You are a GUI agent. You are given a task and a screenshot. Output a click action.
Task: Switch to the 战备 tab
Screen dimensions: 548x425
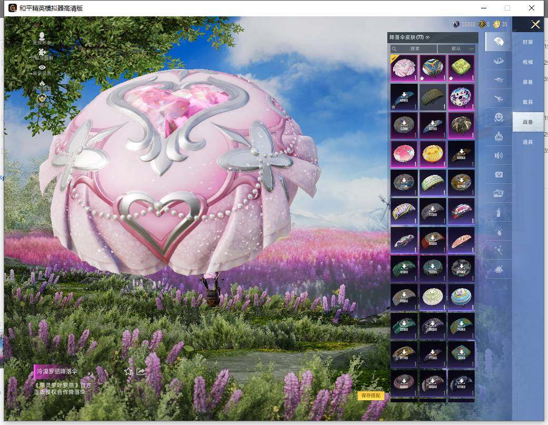click(528, 122)
